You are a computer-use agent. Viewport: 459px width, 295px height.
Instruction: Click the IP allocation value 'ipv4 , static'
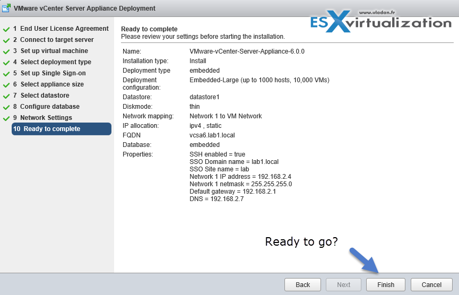pos(205,126)
